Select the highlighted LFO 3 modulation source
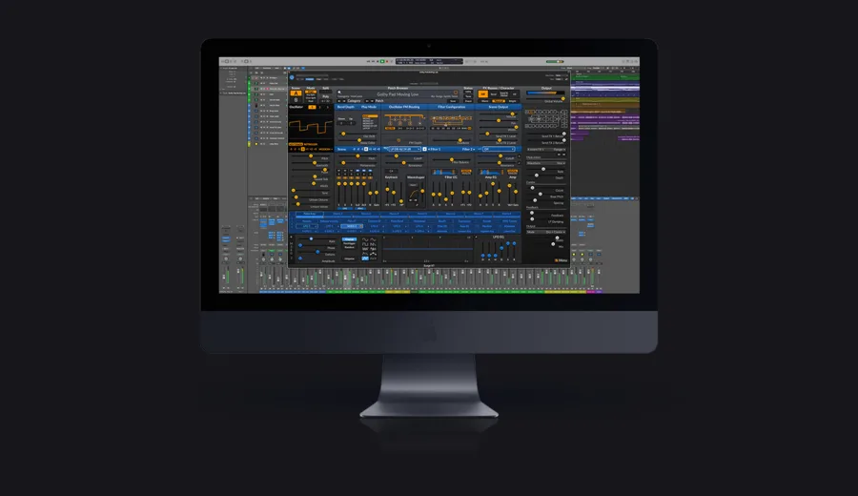Screen dimensions: 858x496 [x=351, y=226]
